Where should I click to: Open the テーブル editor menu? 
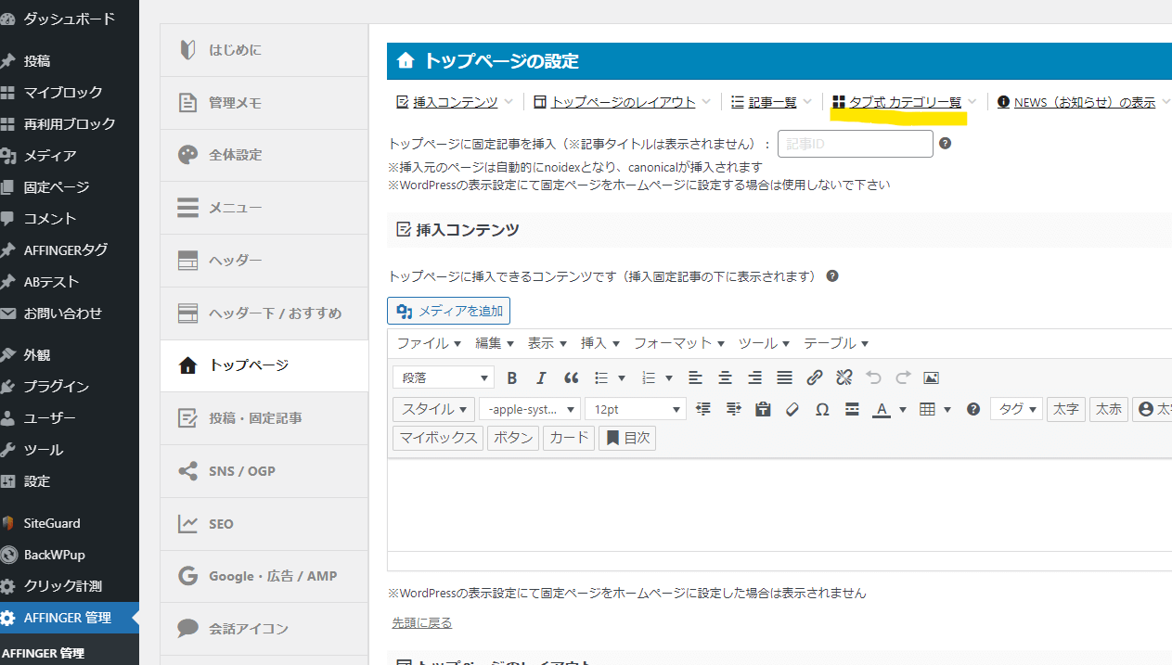(x=836, y=343)
